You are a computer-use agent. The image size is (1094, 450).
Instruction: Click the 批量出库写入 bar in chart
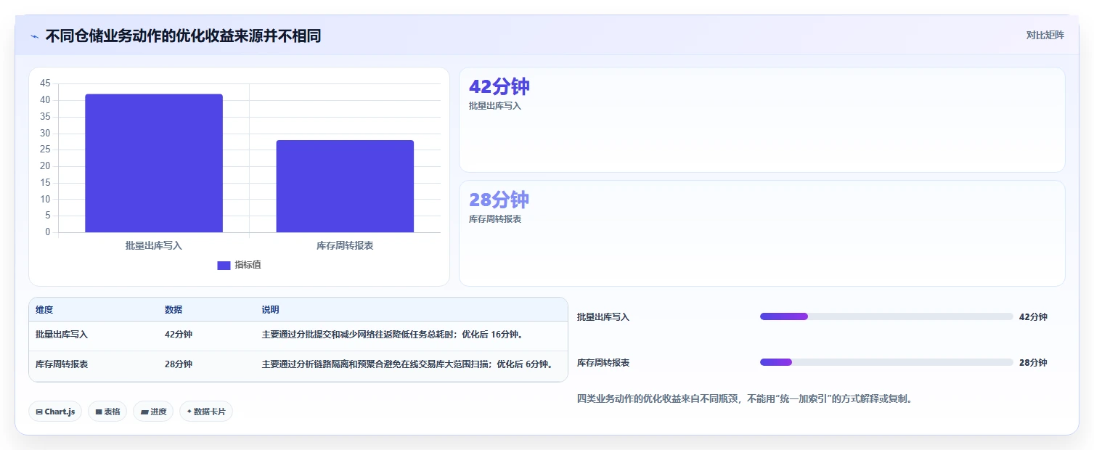coord(154,163)
